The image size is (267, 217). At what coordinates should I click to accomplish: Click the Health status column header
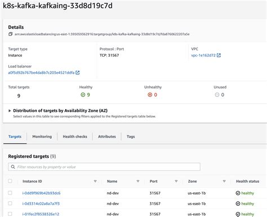click(247, 181)
